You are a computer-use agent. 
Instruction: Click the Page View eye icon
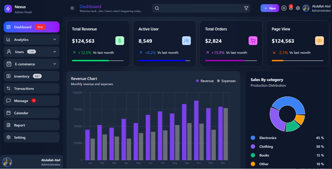(319, 41)
